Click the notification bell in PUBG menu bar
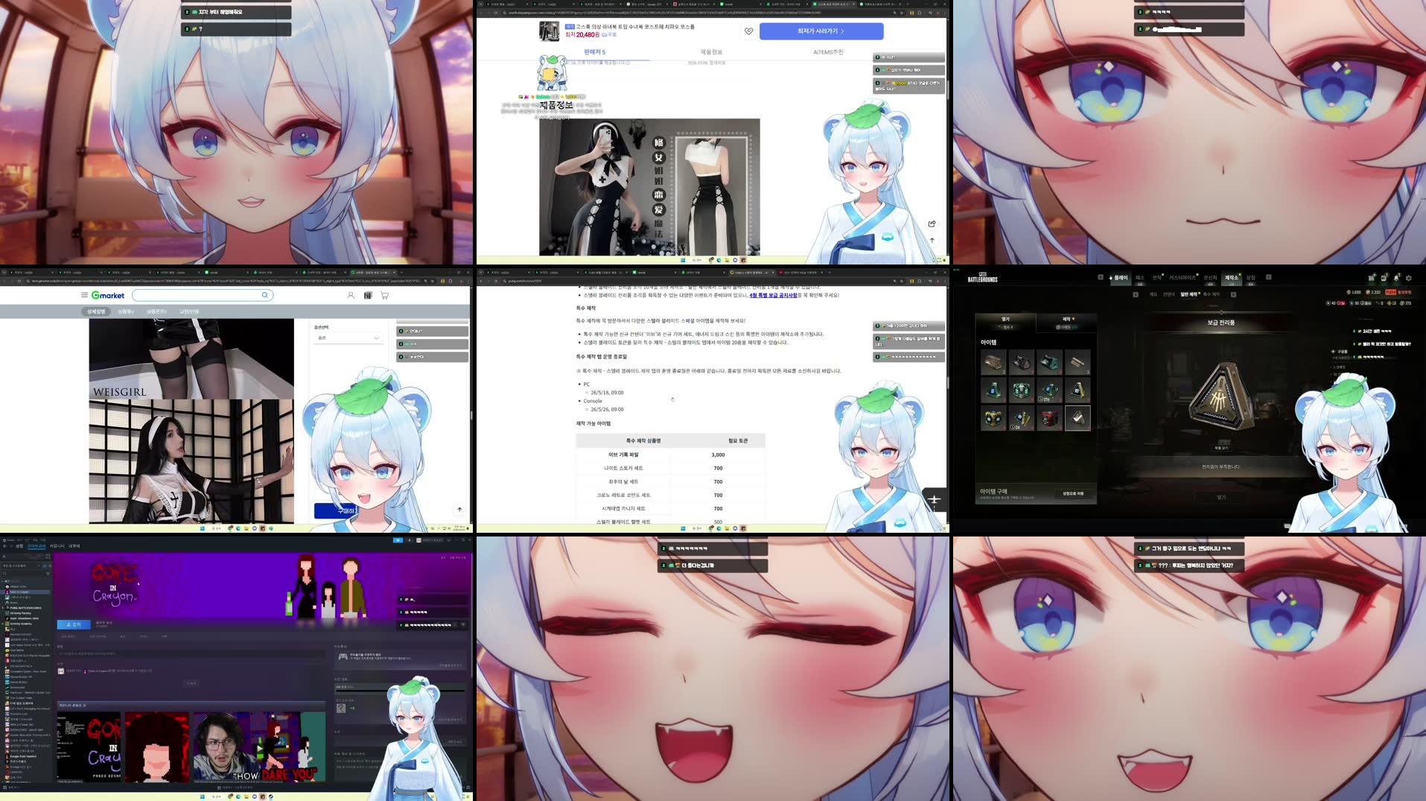The height and width of the screenshot is (801, 1426). 1397,278
